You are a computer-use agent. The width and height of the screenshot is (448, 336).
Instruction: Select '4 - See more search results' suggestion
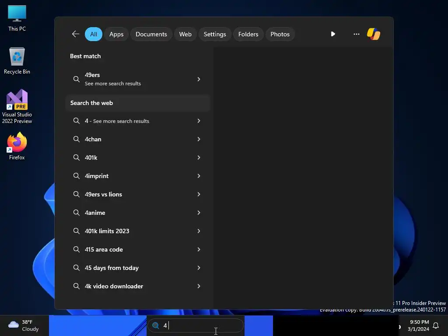[138, 121]
